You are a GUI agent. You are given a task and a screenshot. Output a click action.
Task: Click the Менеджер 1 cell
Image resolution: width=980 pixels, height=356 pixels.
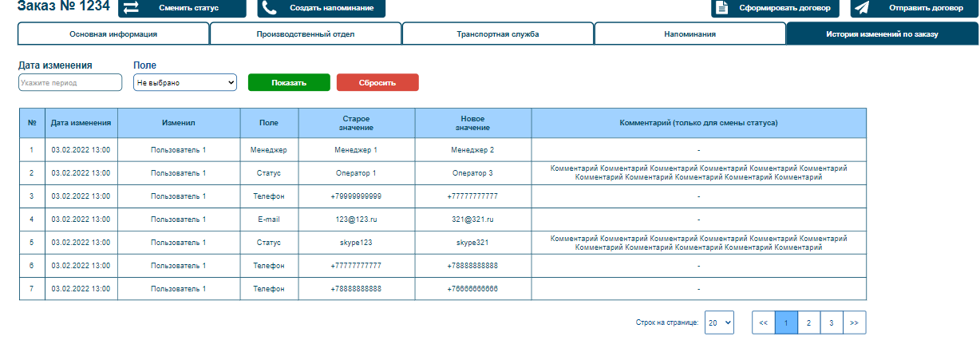pyautogui.click(x=357, y=150)
